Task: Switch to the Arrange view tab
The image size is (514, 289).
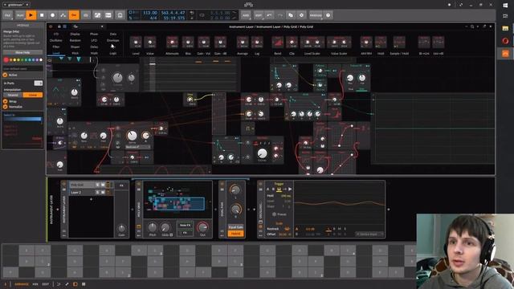Action: (22, 284)
